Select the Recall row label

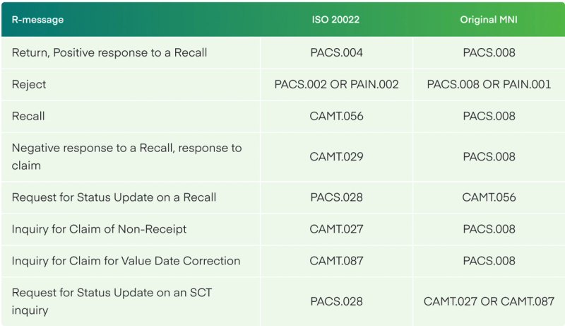(x=28, y=116)
